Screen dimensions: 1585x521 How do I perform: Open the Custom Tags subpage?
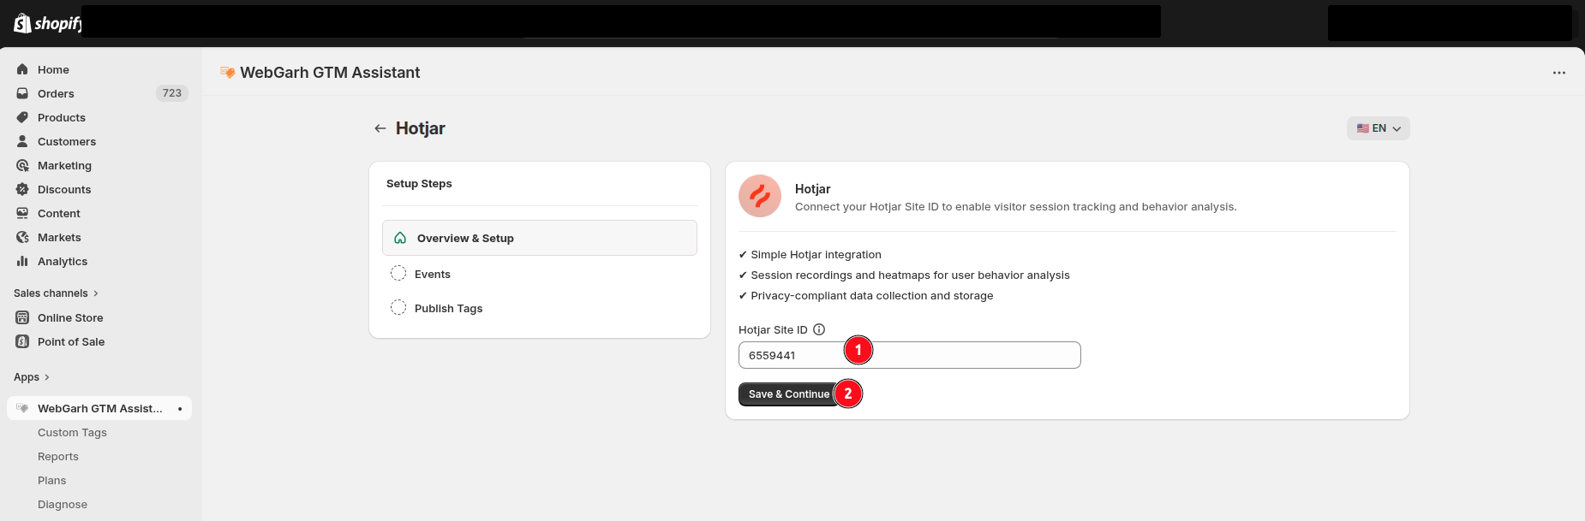pyautogui.click(x=72, y=432)
